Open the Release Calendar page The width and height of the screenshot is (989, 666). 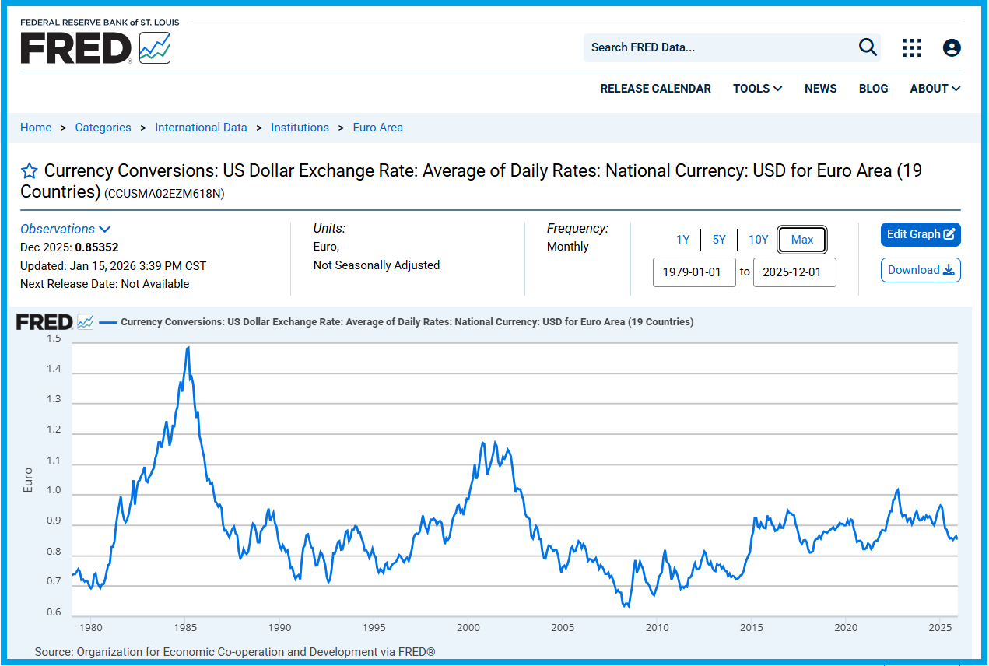coord(655,89)
